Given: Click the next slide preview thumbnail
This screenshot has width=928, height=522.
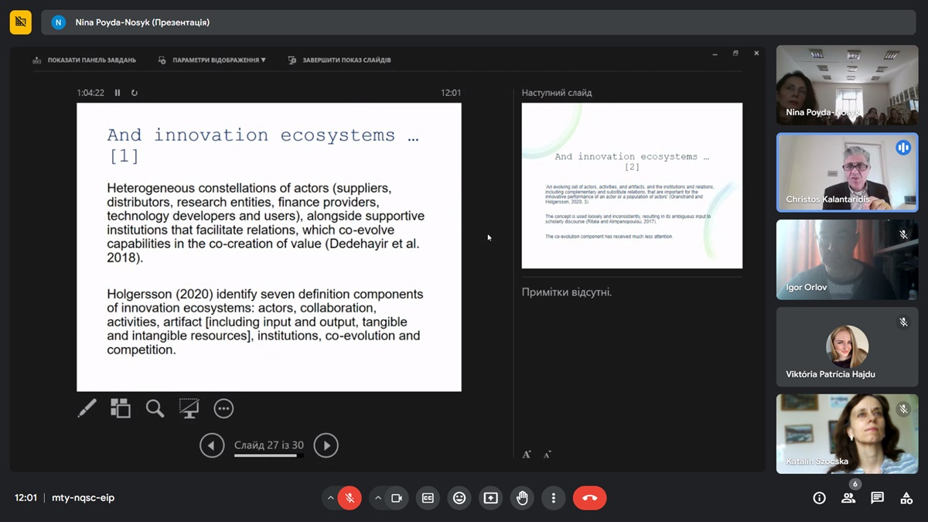Looking at the screenshot, I should (x=632, y=186).
